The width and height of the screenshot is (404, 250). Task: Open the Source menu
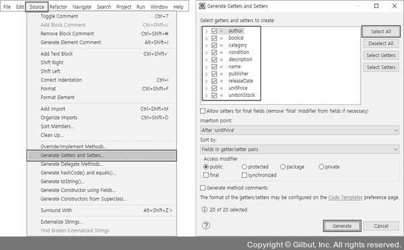point(36,7)
